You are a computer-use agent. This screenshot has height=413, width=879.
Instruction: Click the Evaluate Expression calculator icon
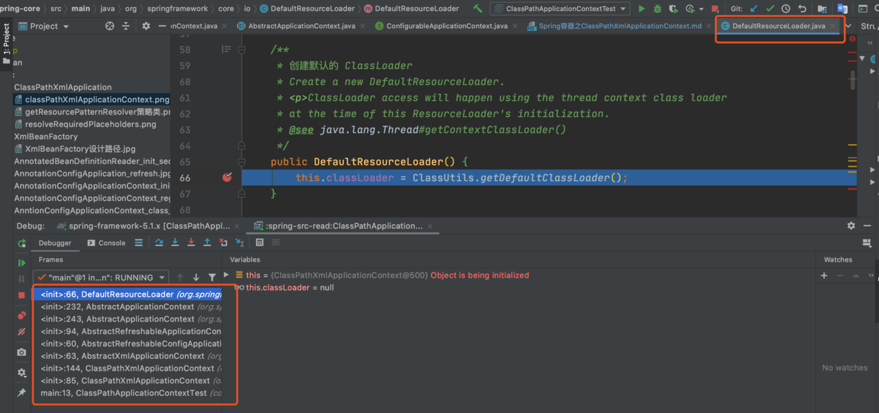click(x=260, y=243)
